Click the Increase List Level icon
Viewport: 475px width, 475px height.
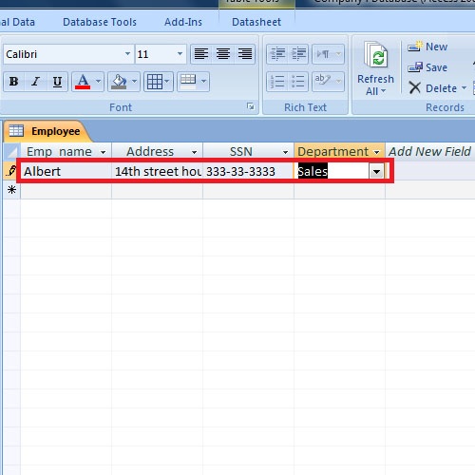[x=298, y=54]
